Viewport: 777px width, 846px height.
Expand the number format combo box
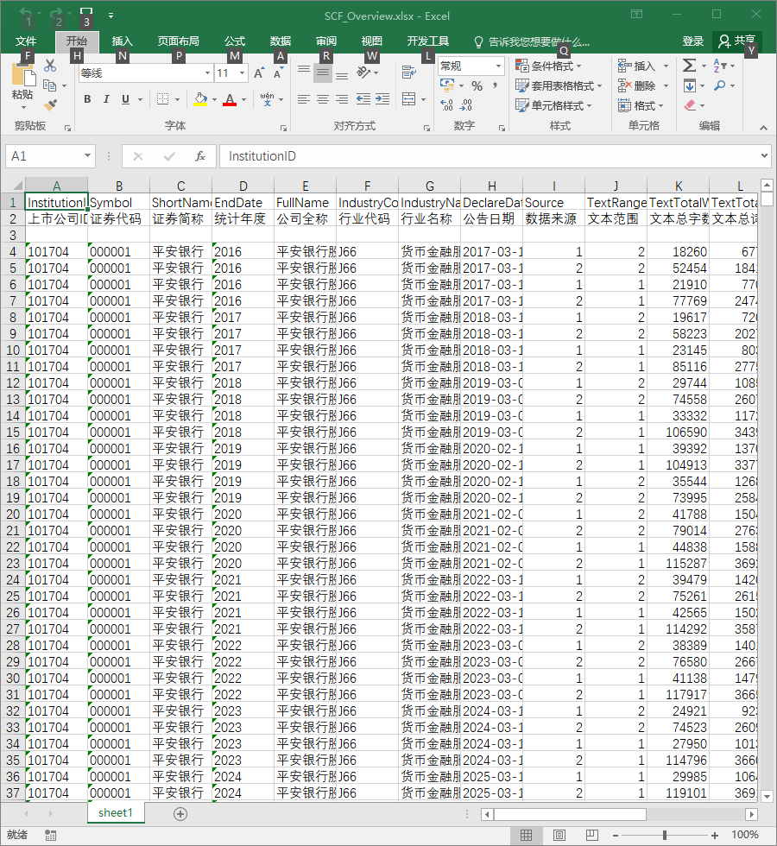(x=499, y=66)
